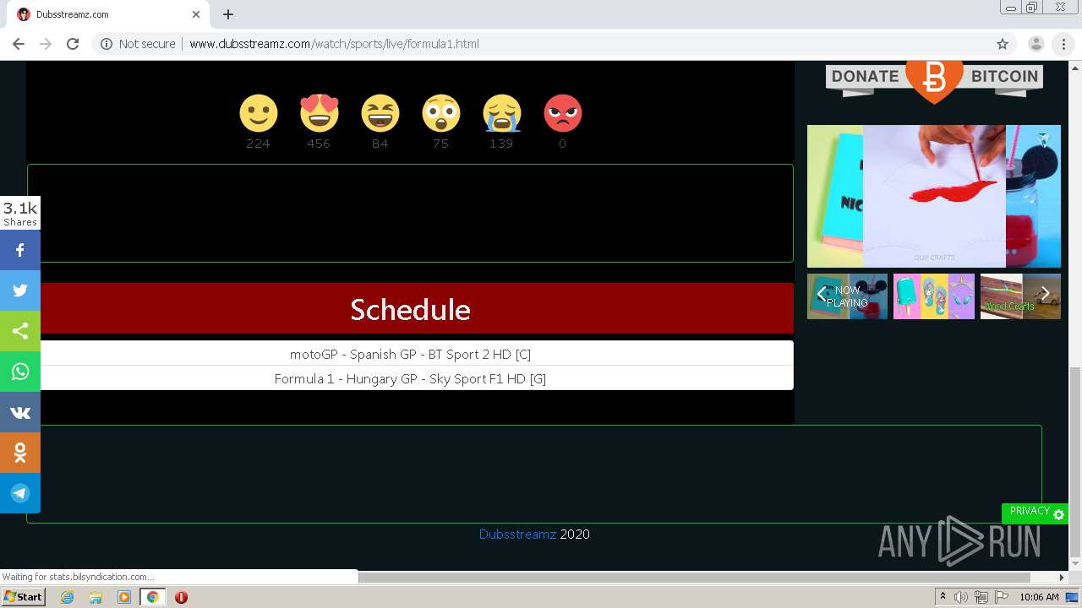Reload the current page

point(73,44)
